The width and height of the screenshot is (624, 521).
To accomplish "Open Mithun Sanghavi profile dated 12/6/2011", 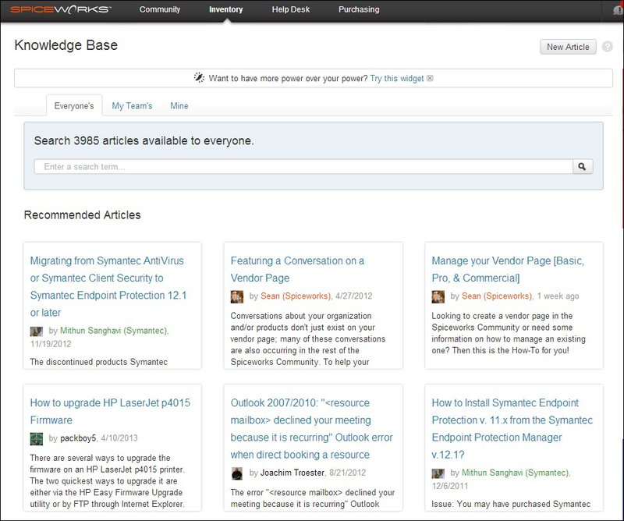I will tap(516, 473).
